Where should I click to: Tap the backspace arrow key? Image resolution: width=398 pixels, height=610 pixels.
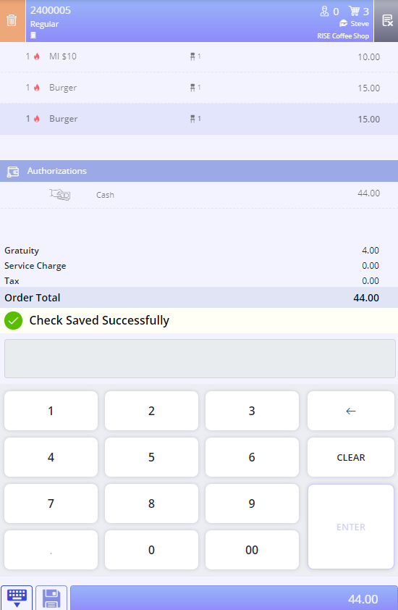click(x=350, y=411)
